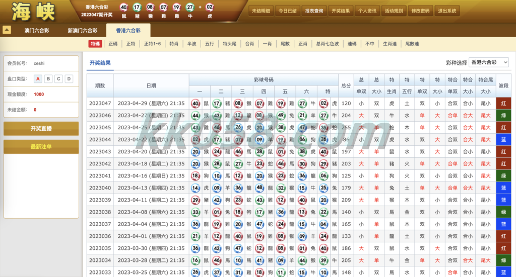Click red 红 波段 cell in row 2023047
This screenshot has width=516, height=277.
503,104
